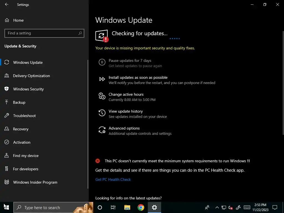Click the Settings gear taskbar icon
The height and width of the screenshot is (213, 284).
[x=154, y=207]
